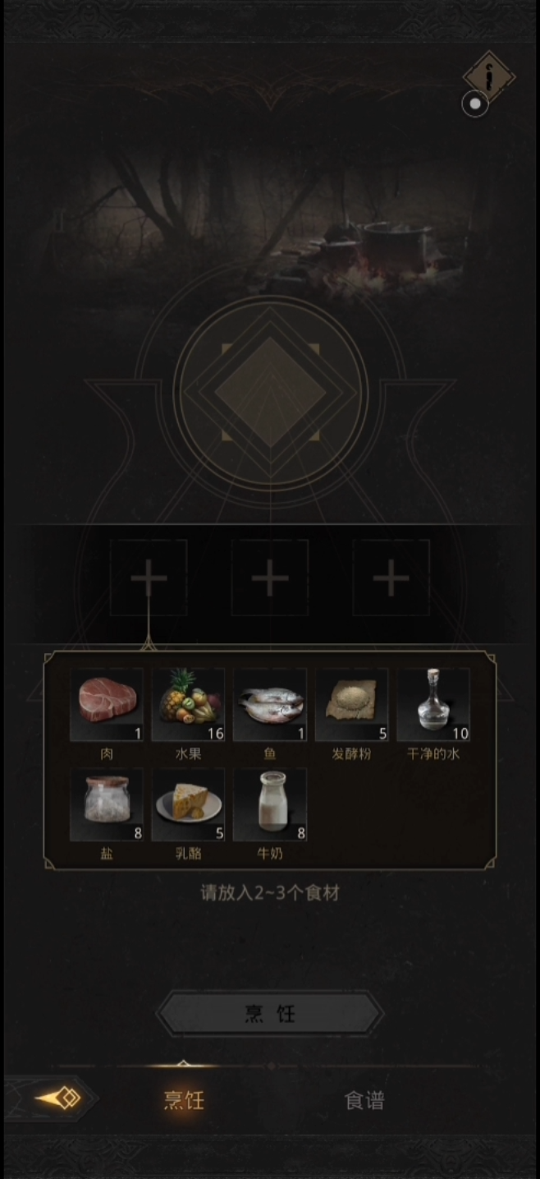Screen dimensions: 540x1179
Task: Tap the 水果 label under fruit
Action: click(x=188, y=753)
